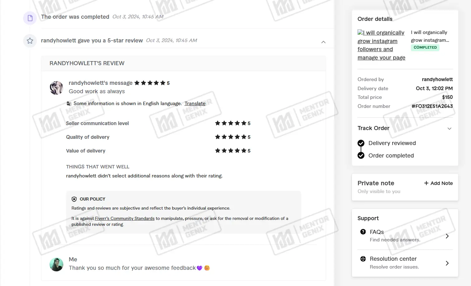Image resolution: width=471 pixels, height=286 pixels.
Task: Click my seller avatar next to reply
Action: point(56,264)
